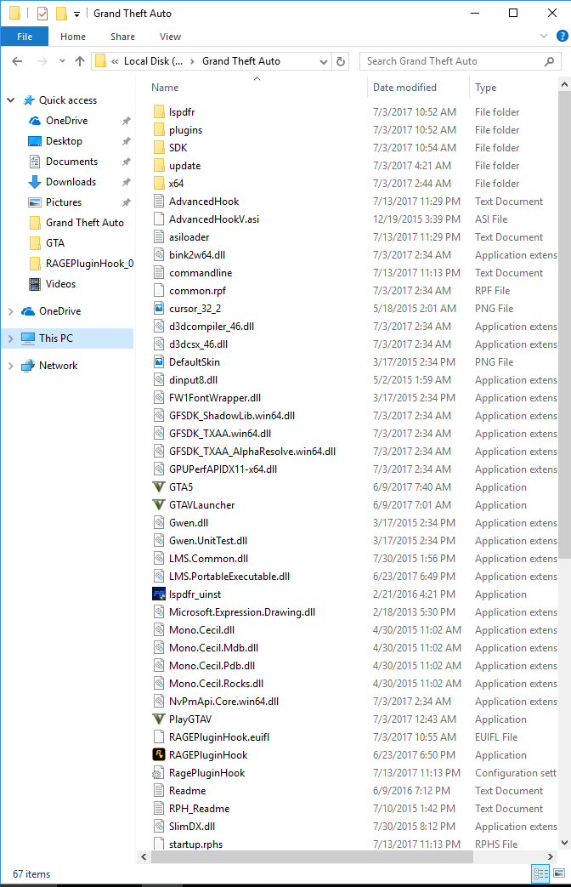
Task: Go up one folder level arrow
Action: tap(80, 61)
